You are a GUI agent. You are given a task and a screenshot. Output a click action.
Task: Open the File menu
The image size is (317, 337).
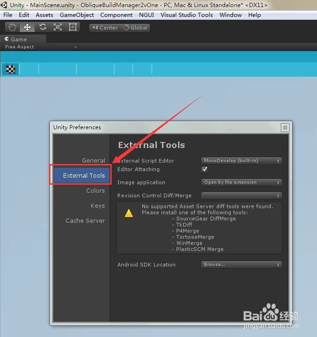8,15
